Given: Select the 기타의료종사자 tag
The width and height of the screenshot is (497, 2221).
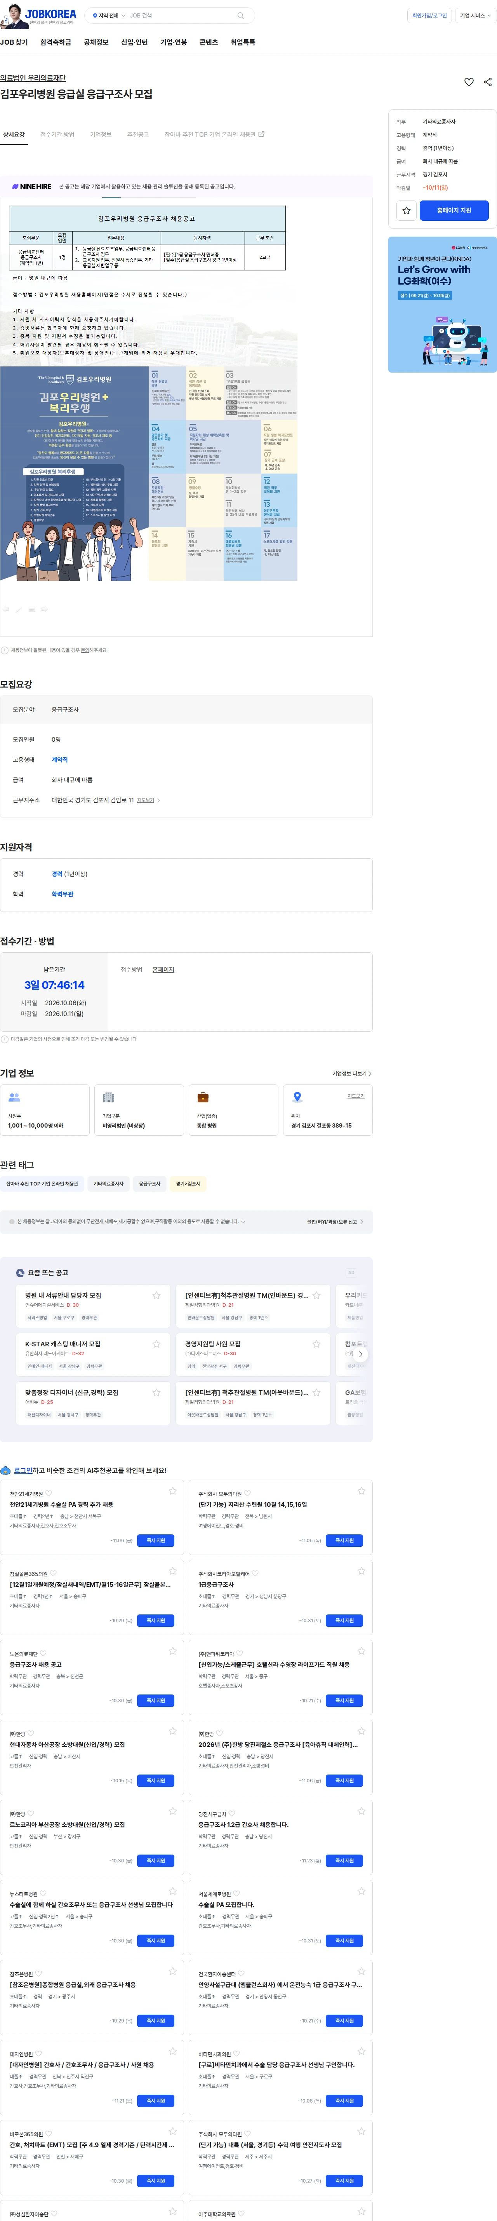Looking at the screenshot, I should (109, 1184).
